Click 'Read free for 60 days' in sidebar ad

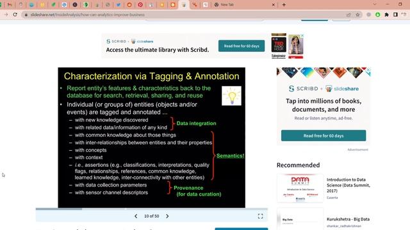click(x=324, y=135)
